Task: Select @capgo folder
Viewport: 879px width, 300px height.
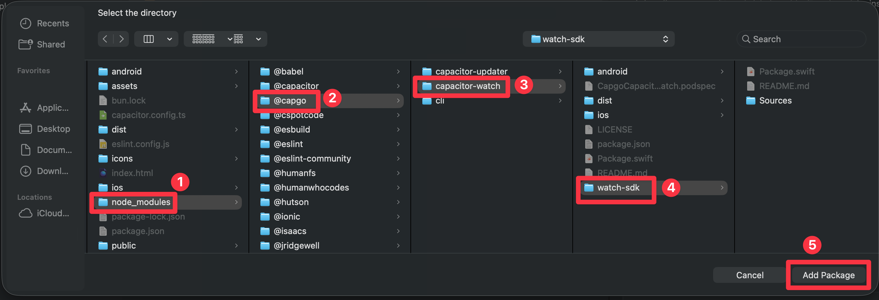Action: [x=330, y=101]
